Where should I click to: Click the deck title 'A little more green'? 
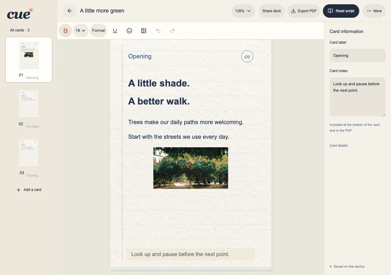point(102,11)
